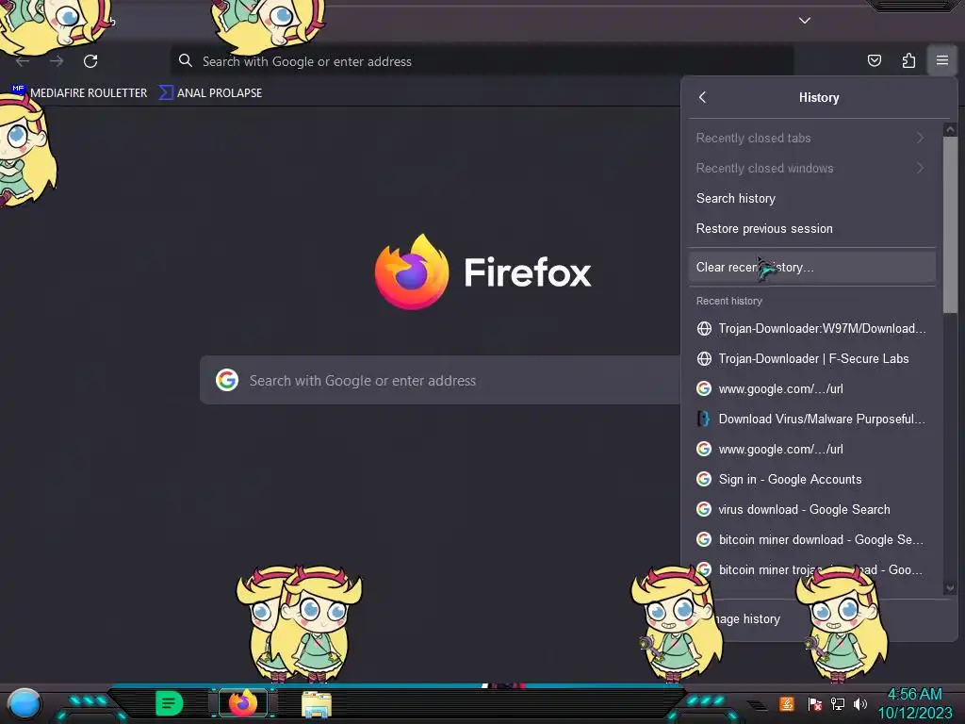
Task: Click the magnifier icon in address bar
Action: (x=186, y=60)
